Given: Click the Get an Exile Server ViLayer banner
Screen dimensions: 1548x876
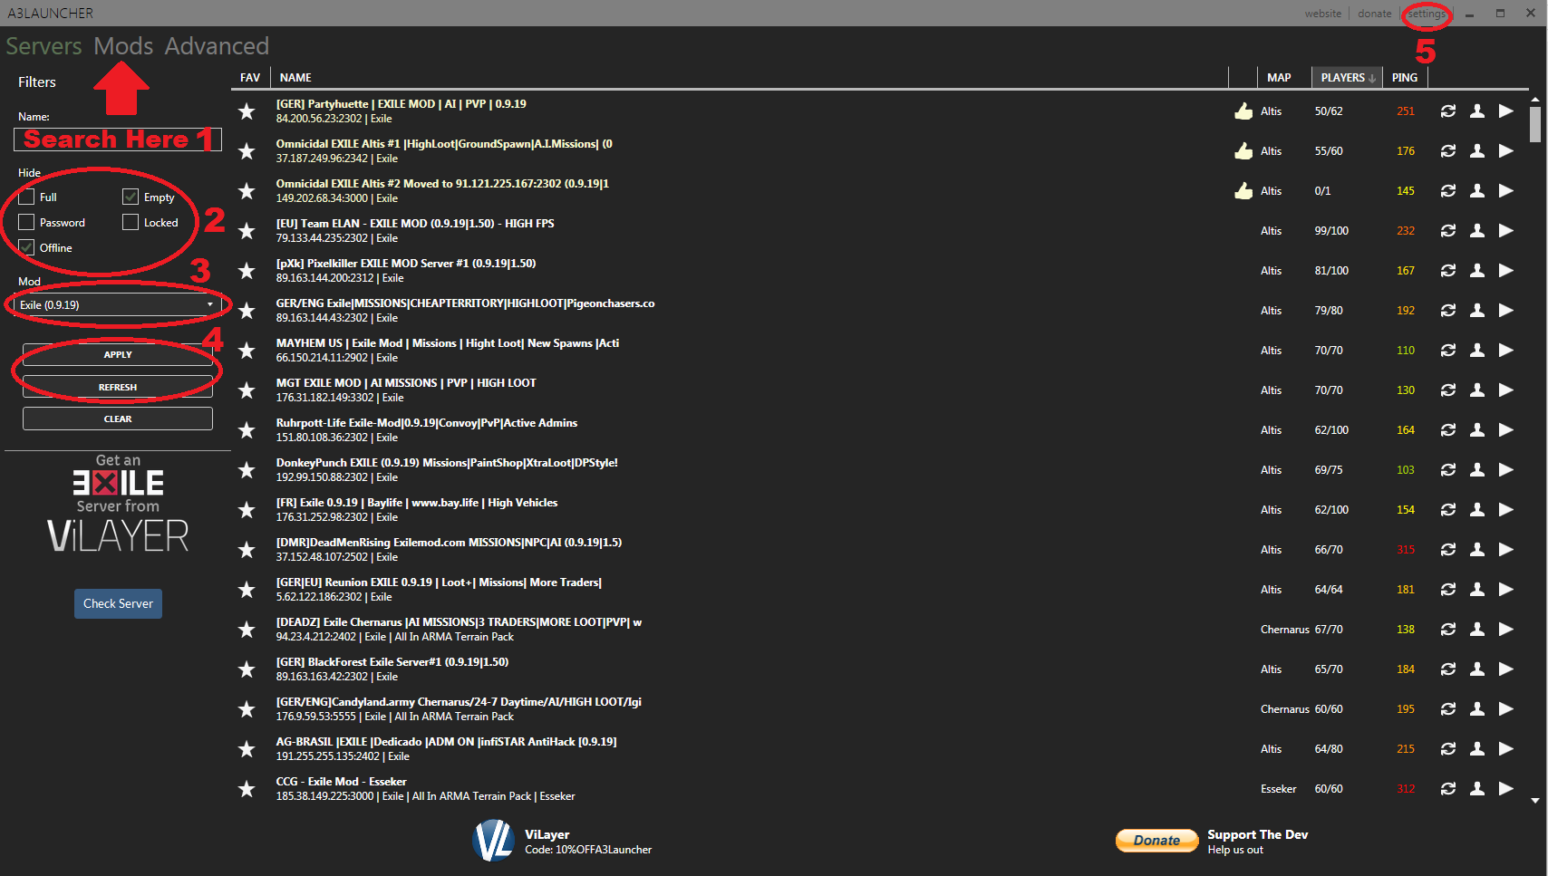Looking at the screenshot, I should click(118, 504).
